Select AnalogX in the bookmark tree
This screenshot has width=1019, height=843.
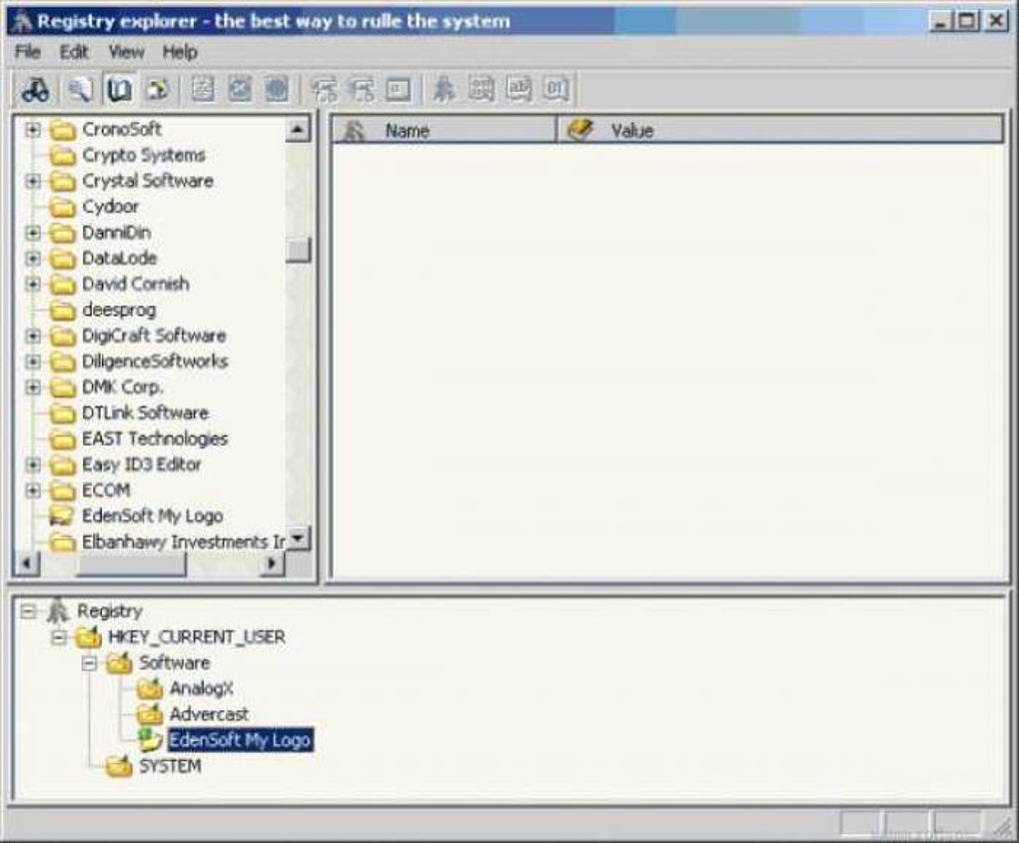coord(201,688)
